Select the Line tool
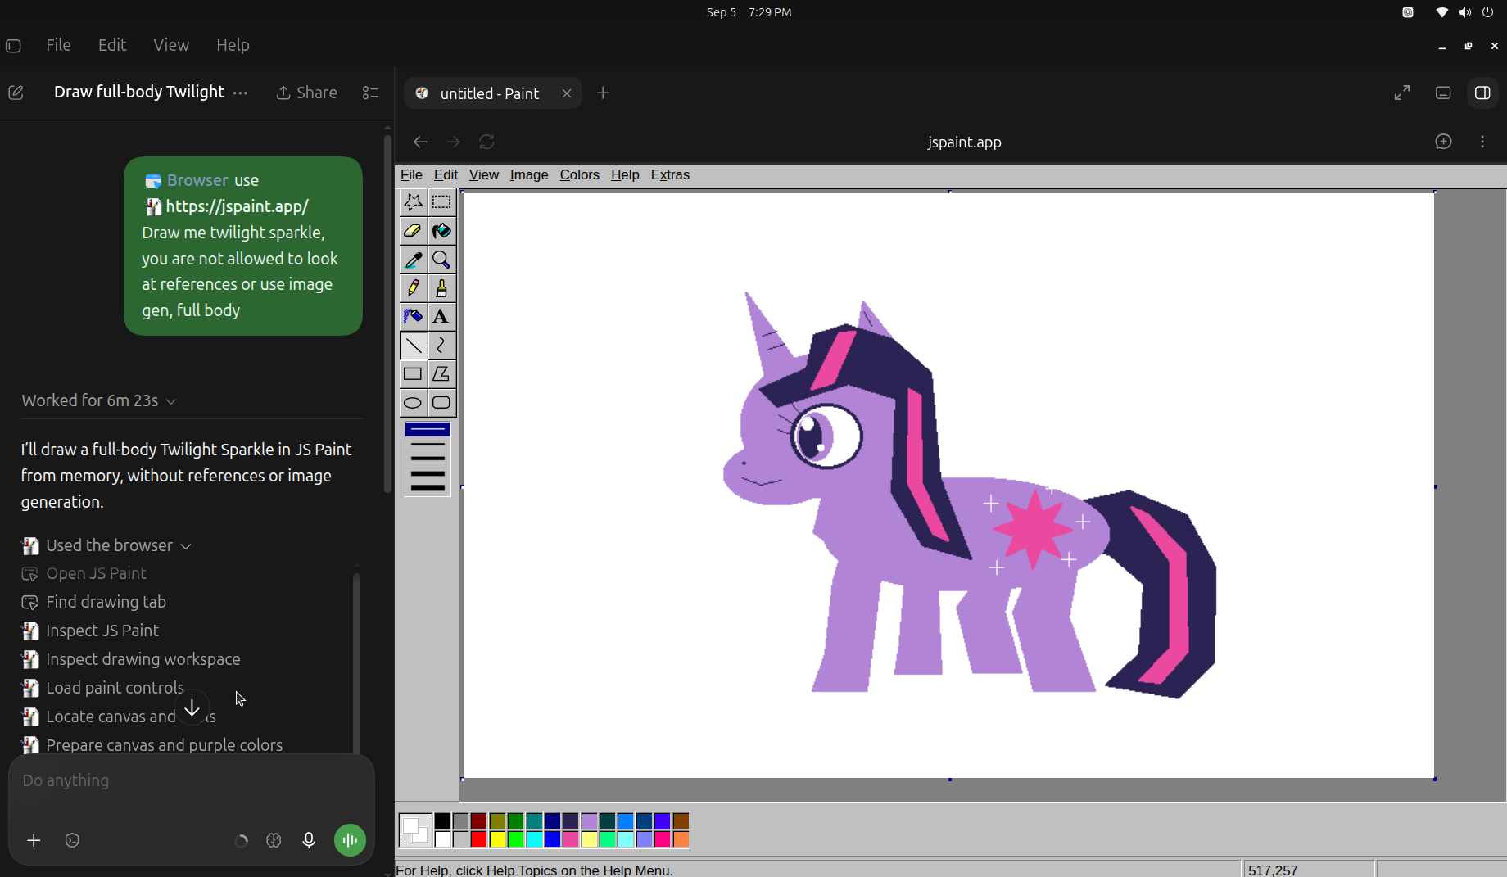Screen dimensions: 1507x877 click(x=413, y=346)
